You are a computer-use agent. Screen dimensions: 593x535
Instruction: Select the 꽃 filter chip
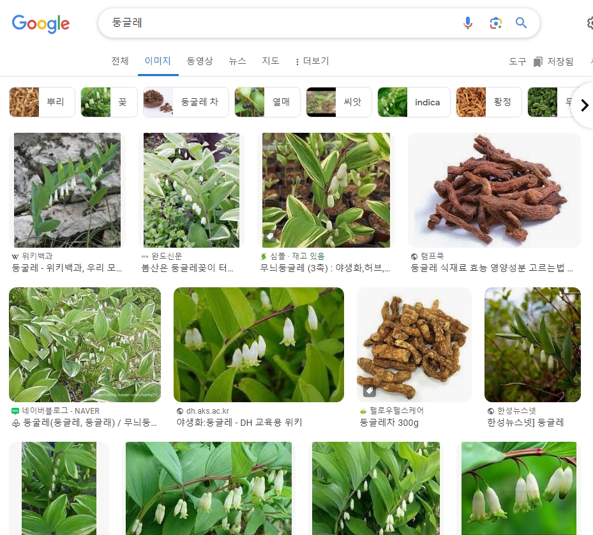[x=109, y=102]
